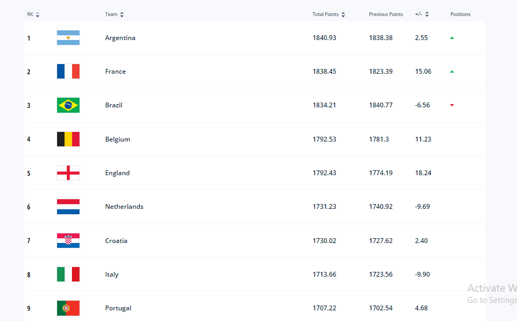Click Brazil's red down position arrow
This screenshot has width=517, height=321.
pyautogui.click(x=452, y=105)
